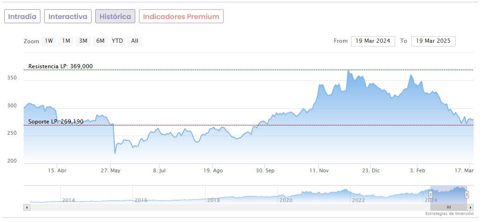
Task: Click the To date field
Action: pos(433,41)
